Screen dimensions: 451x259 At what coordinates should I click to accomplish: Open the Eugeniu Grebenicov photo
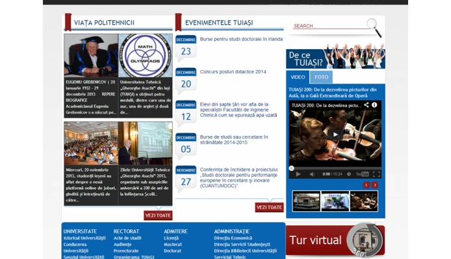(x=91, y=56)
